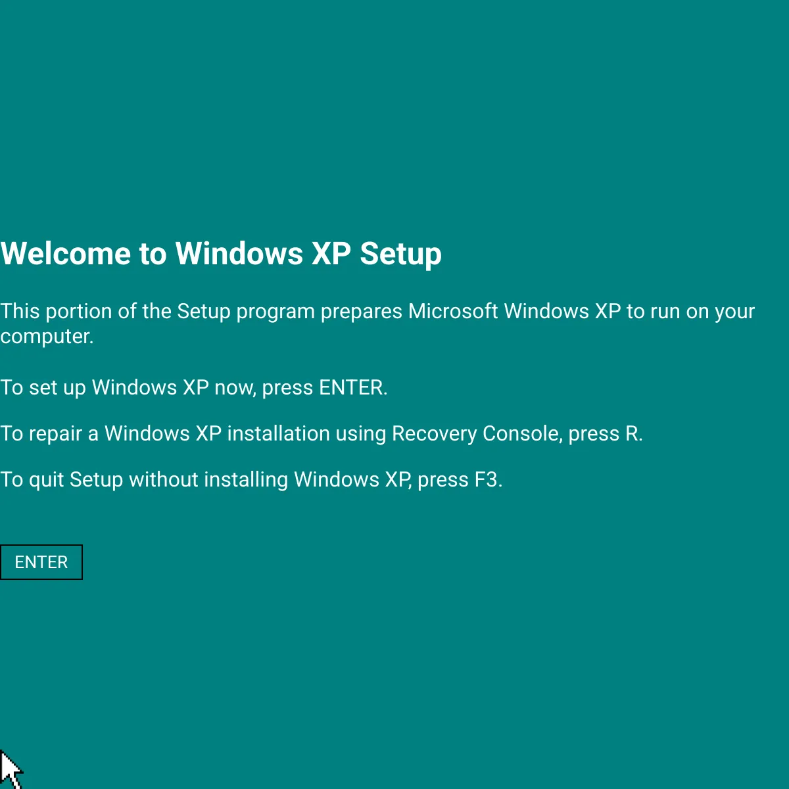Click the word "ENTER." in the setup instruction

[353, 388]
